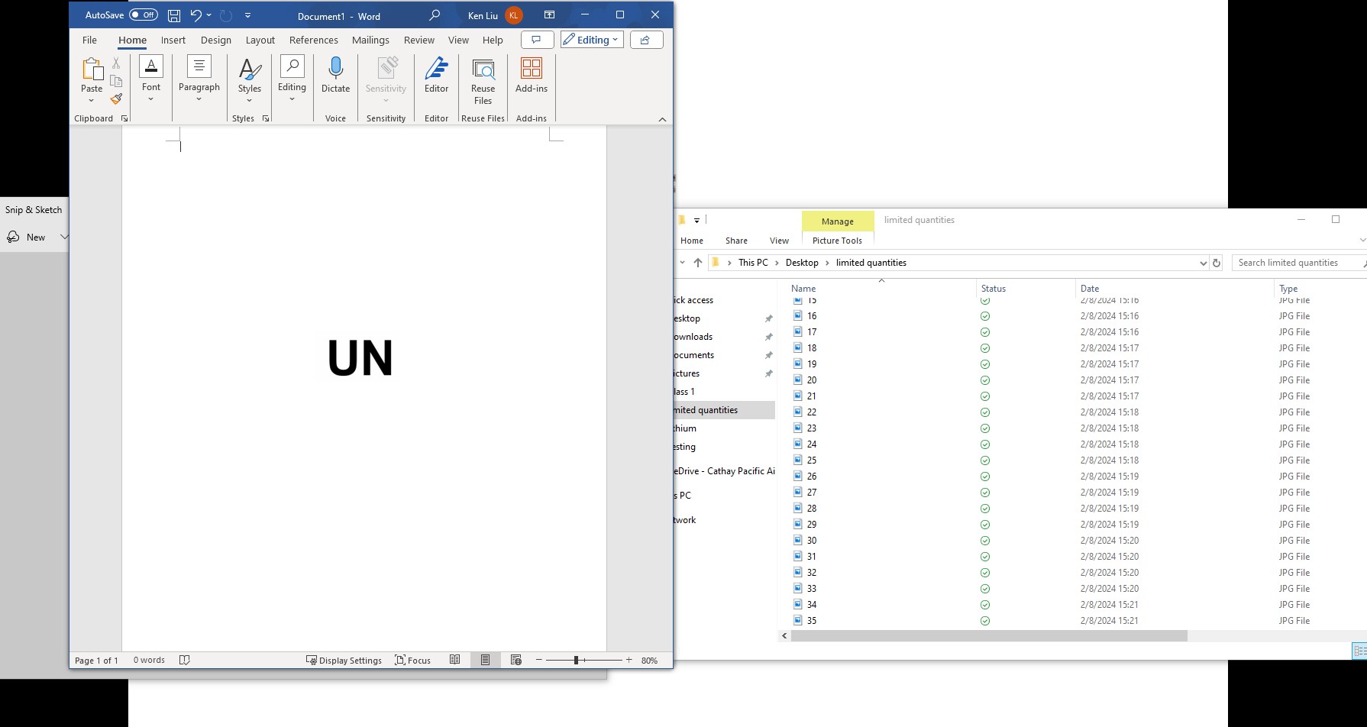Click Display Settings in status bar

tap(344, 660)
